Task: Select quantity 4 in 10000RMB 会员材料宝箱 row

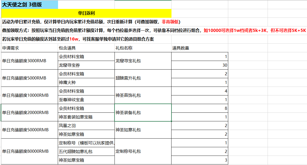Action: (200, 91)
